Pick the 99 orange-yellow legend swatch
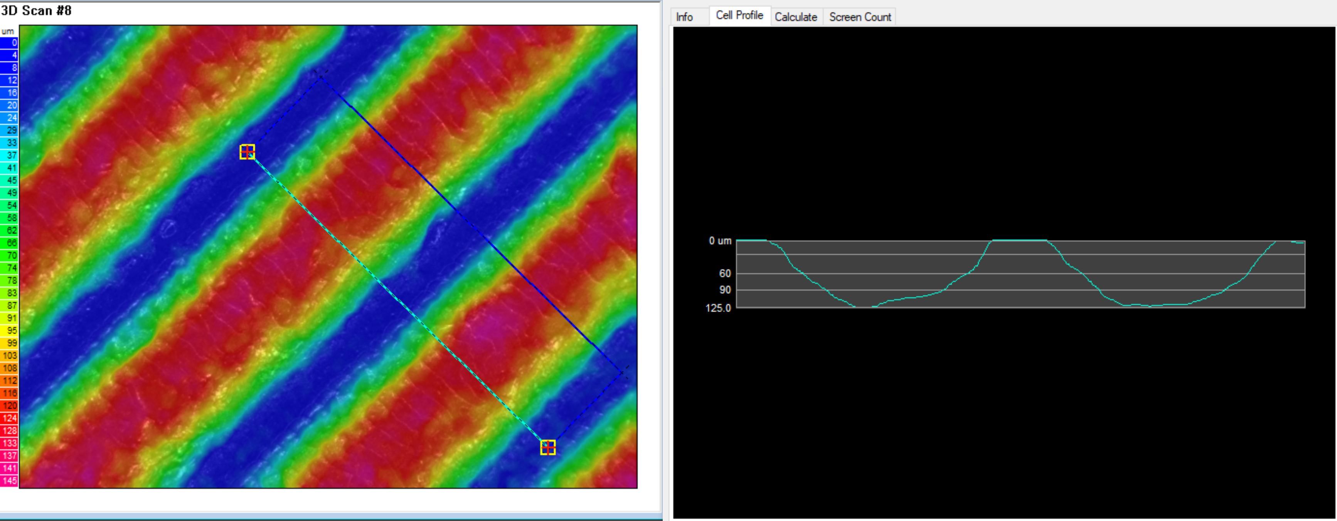Screen dimensions: 1337x521 (x=9, y=343)
